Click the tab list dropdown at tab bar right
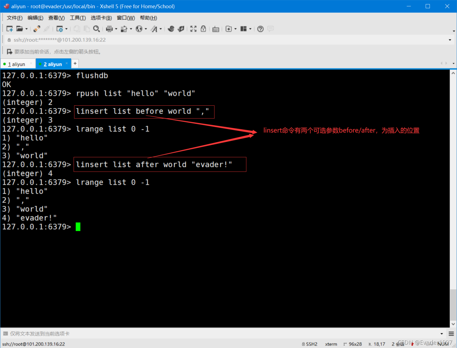 pyautogui.click(x=453, y=63)
